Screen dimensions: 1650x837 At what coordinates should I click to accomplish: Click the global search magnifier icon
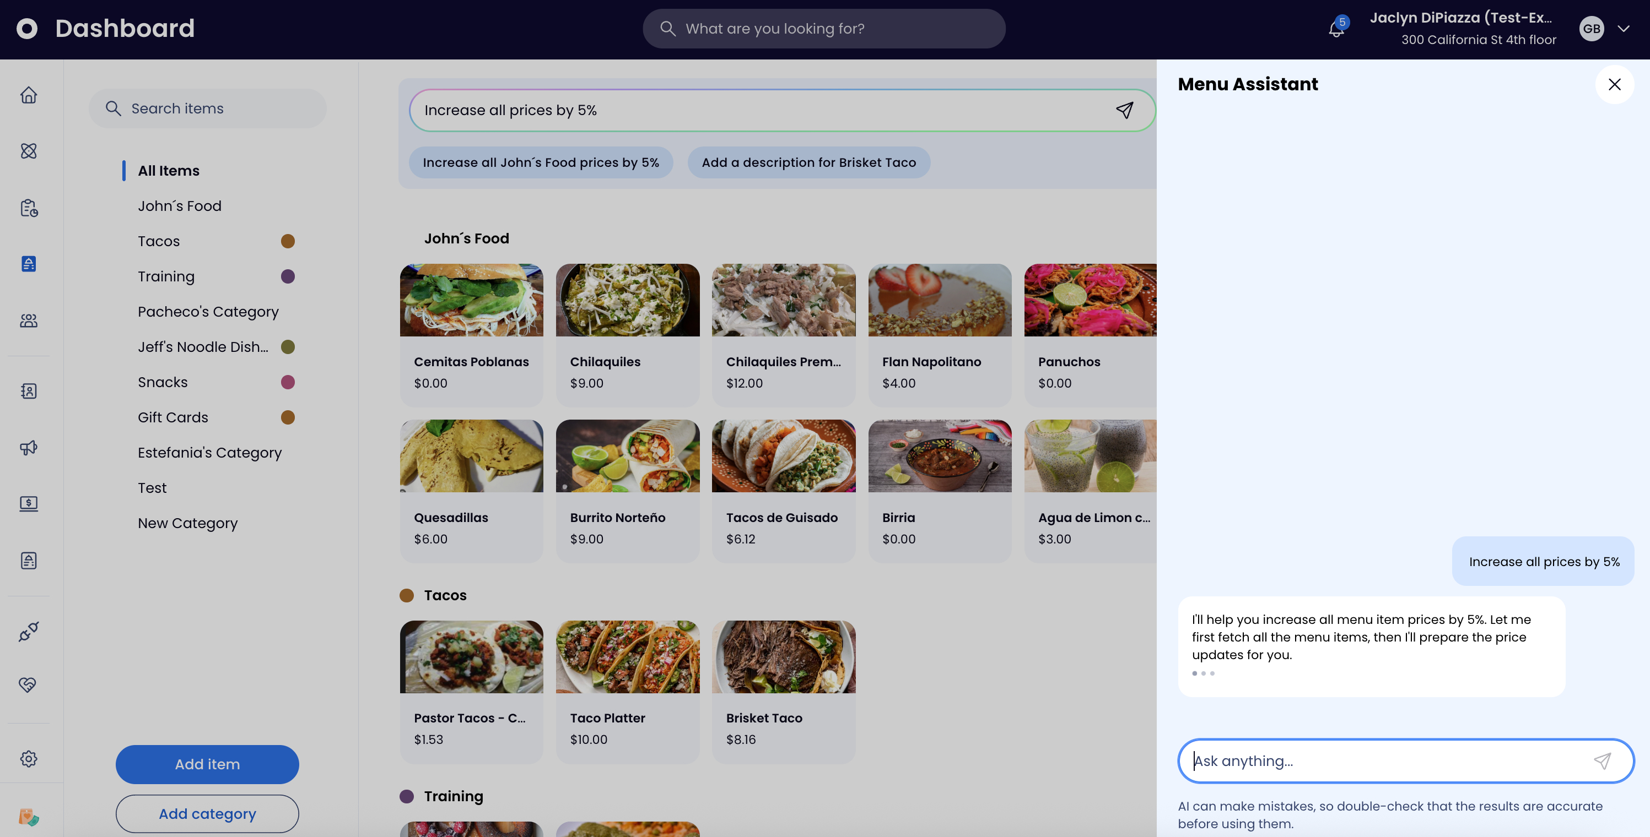(x=668, y=29)
